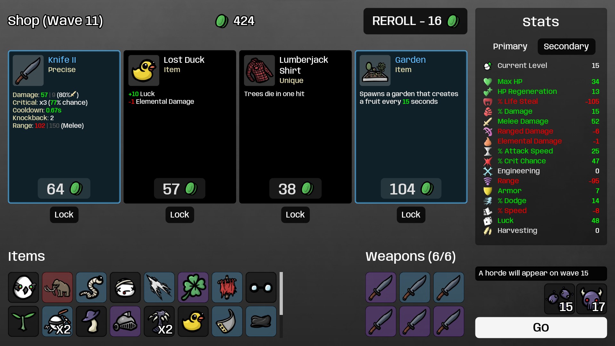Select the red torn banner item
615x346 pixels.
click(x=227, y=287)
